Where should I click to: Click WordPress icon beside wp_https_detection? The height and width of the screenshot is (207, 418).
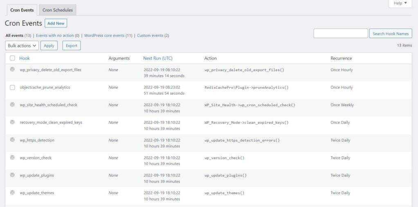(x=12, y=140)
